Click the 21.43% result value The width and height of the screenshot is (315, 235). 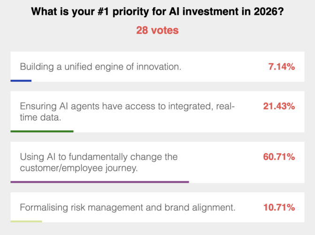tap(279, 106)
